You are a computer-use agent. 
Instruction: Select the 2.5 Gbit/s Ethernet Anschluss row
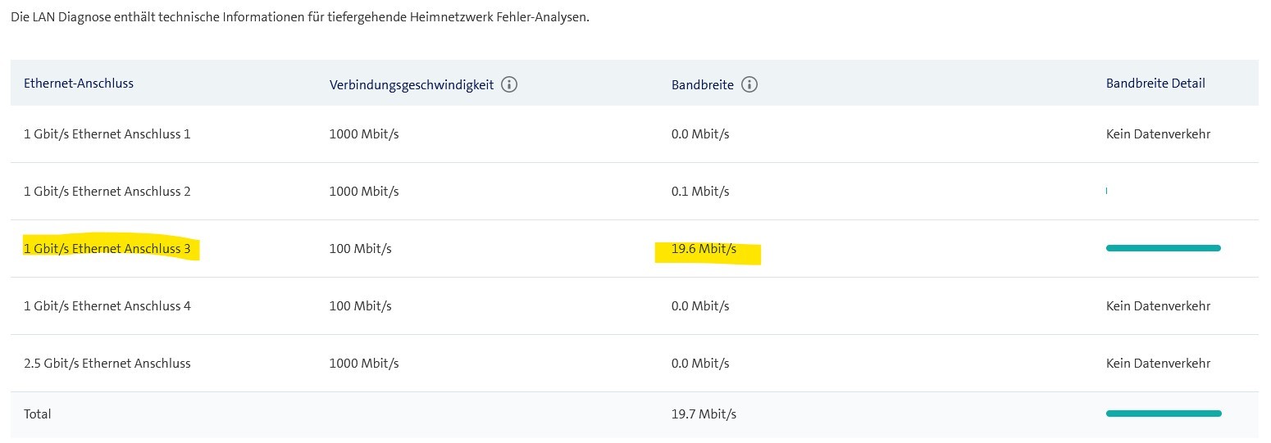[107, 363]
